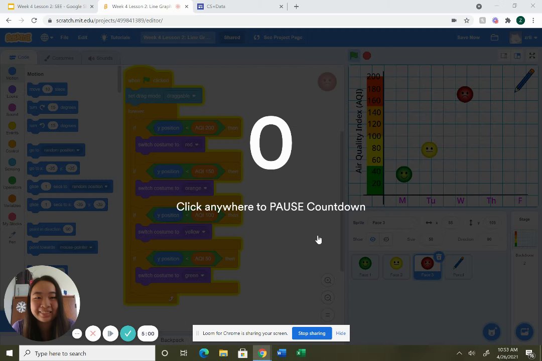This screenshot has height=361, width=542.
Task: Click the project title field
Action: coord(177,37)
